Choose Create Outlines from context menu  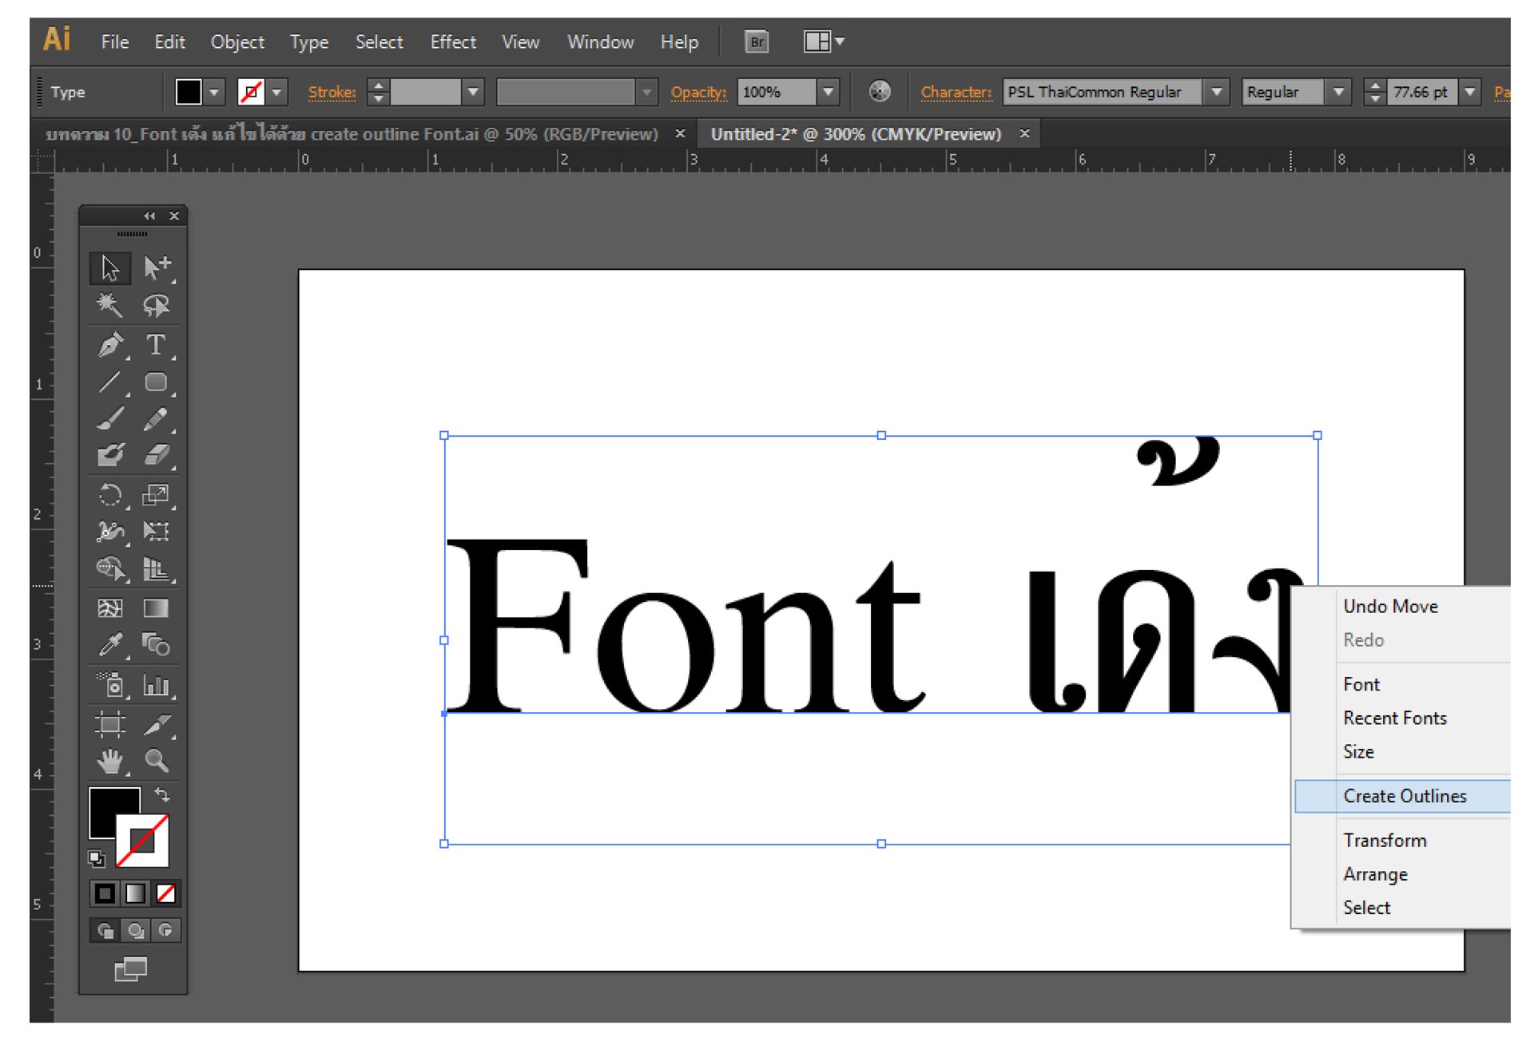(1405, 796)
